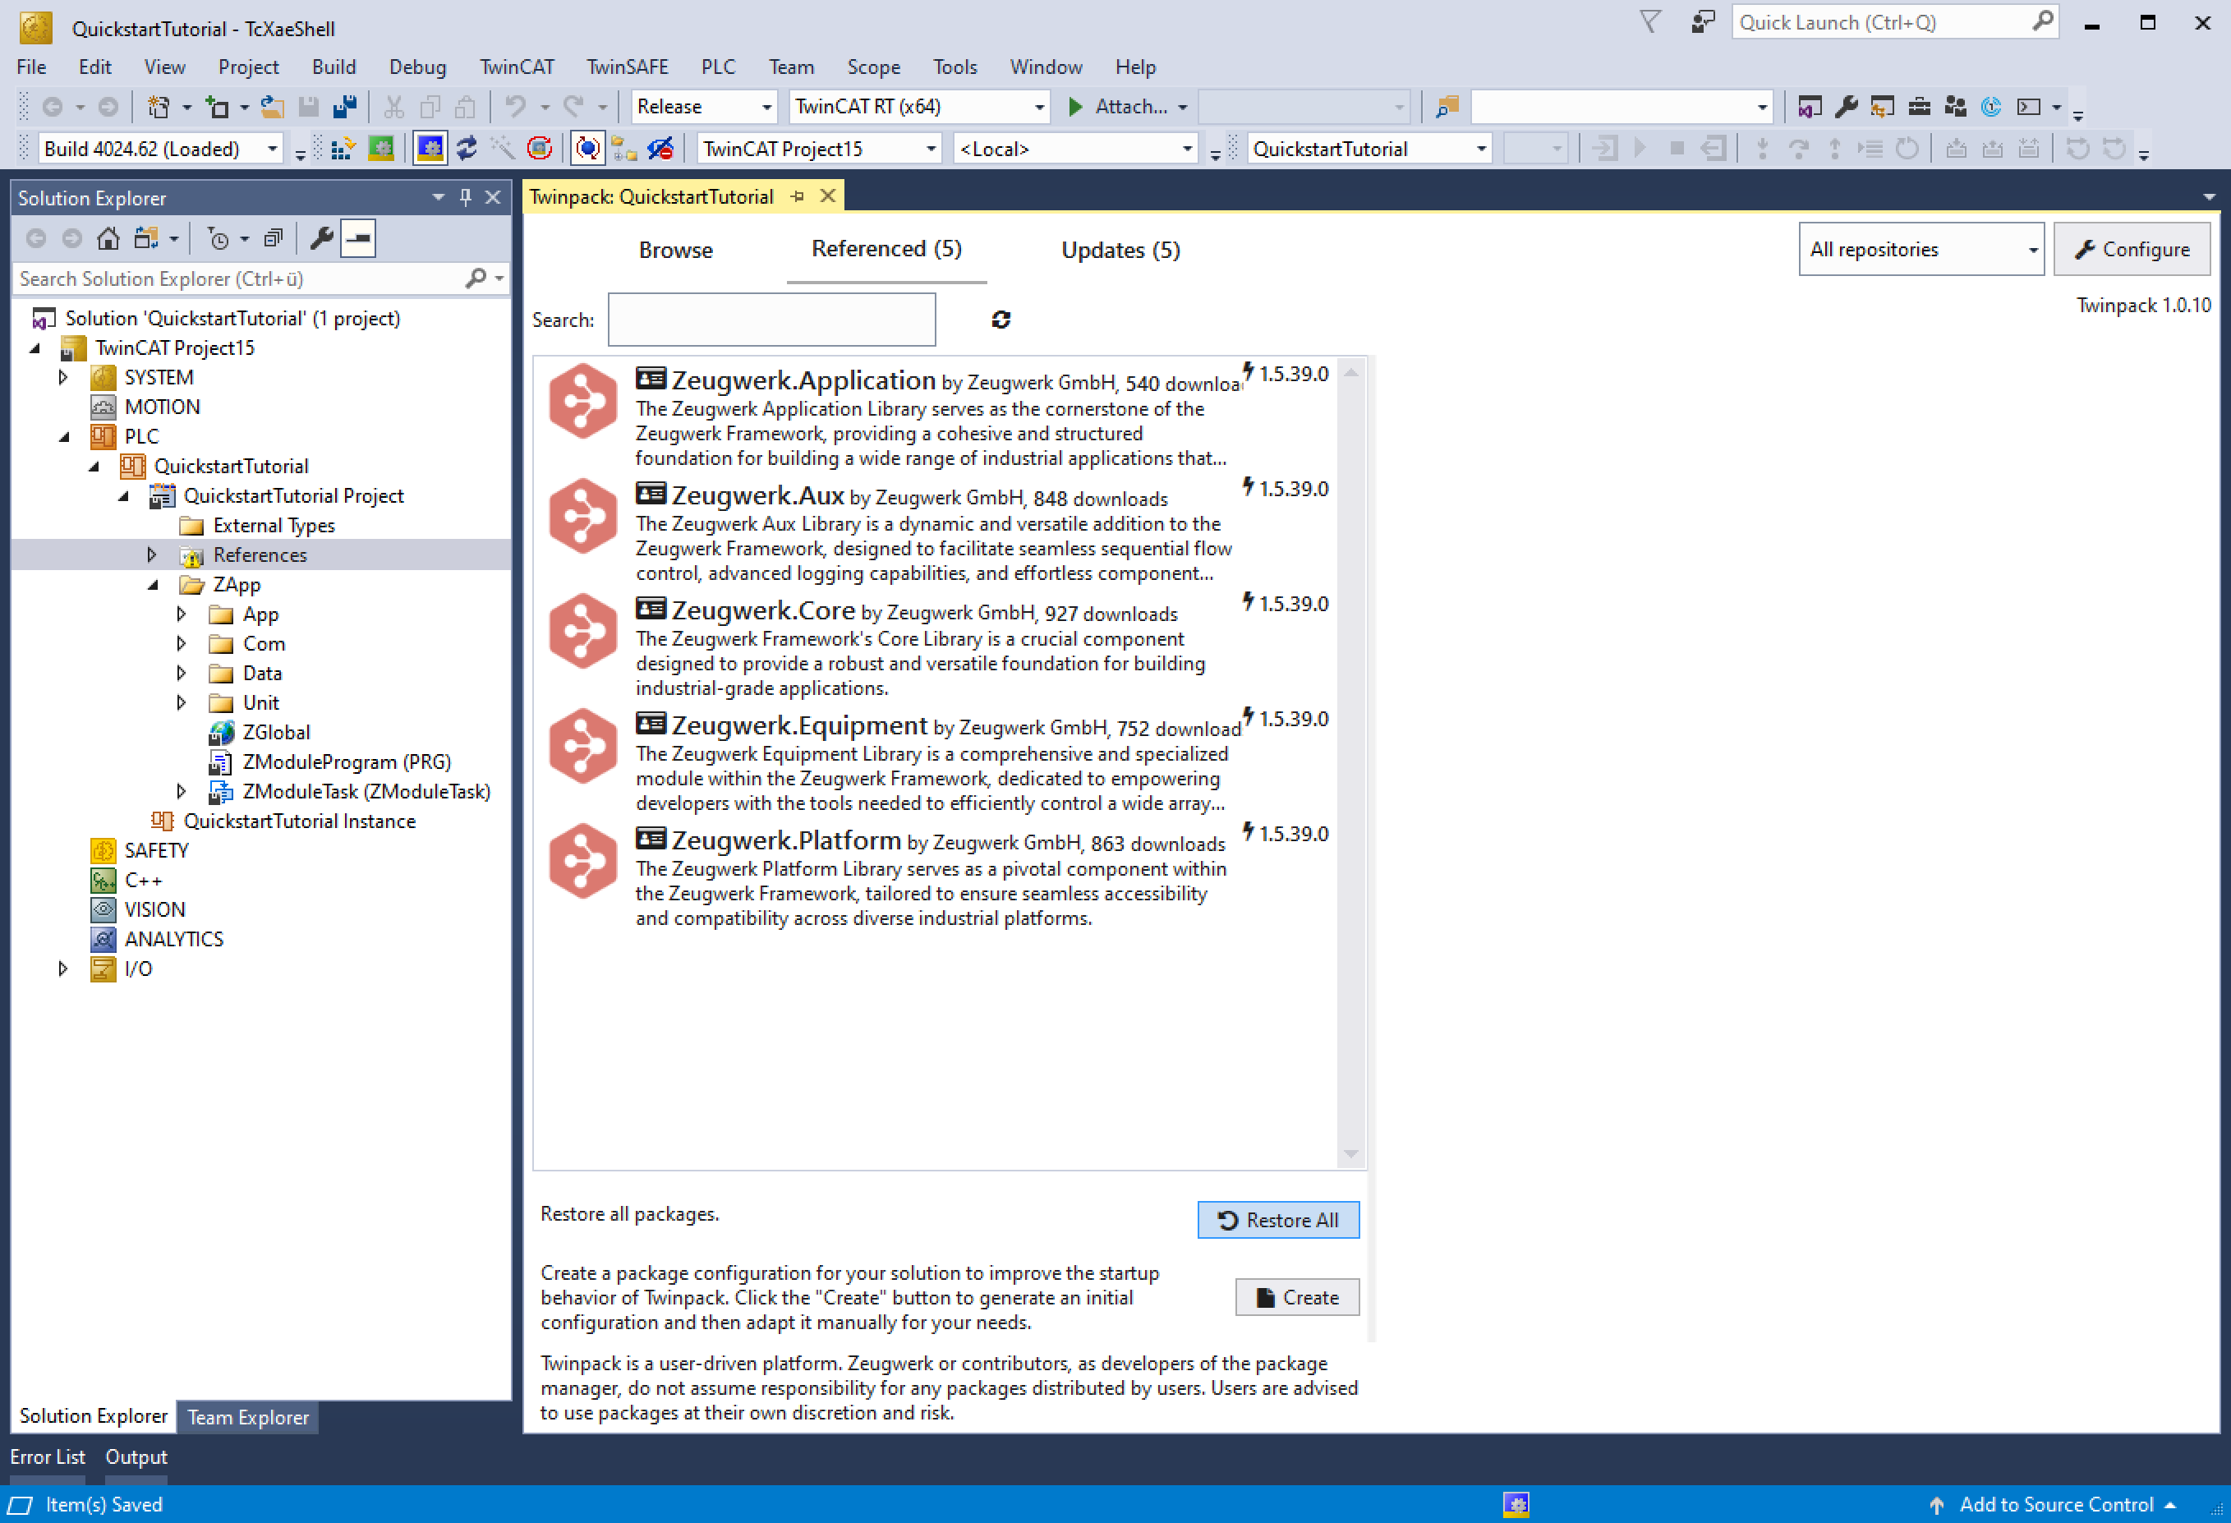Click Collapse All in Solution Explorer toolbar

(274, 238)
